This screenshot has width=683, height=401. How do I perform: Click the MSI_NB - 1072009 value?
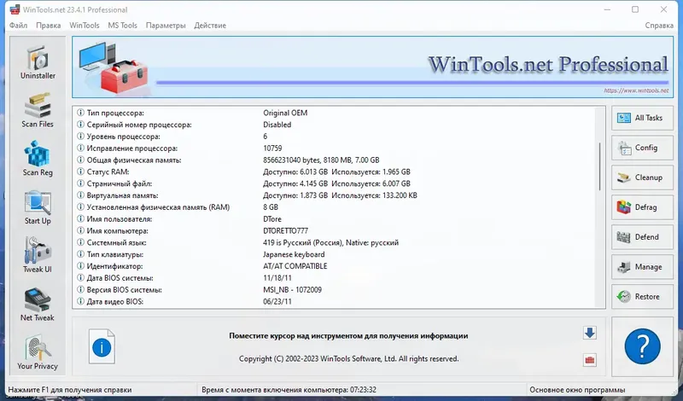point(292,289)
